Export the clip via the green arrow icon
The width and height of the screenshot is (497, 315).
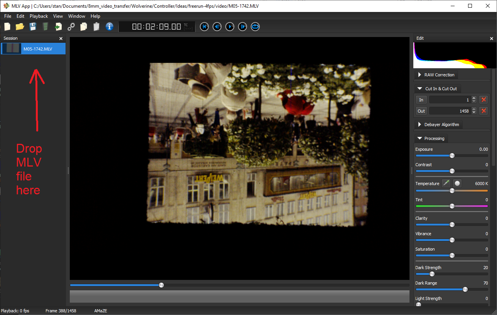click(x=58, y=27)
